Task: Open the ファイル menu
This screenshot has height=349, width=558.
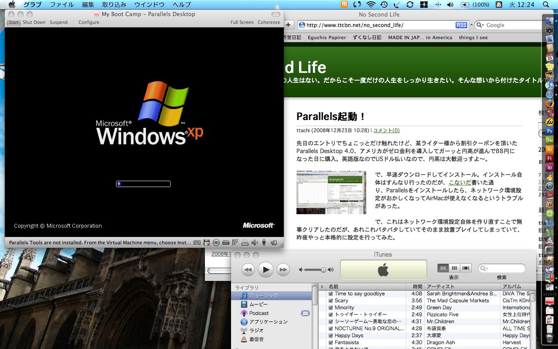Action: coord(62,5)
